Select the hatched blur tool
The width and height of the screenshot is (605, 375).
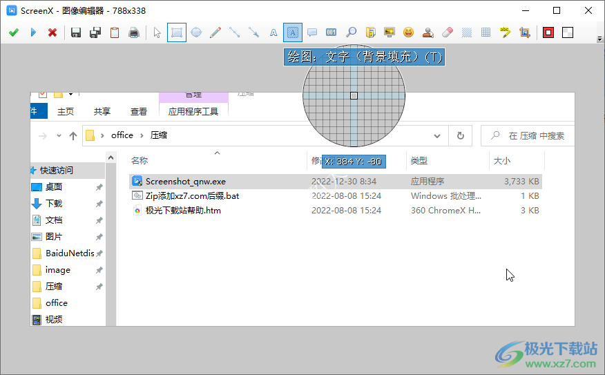466,32
